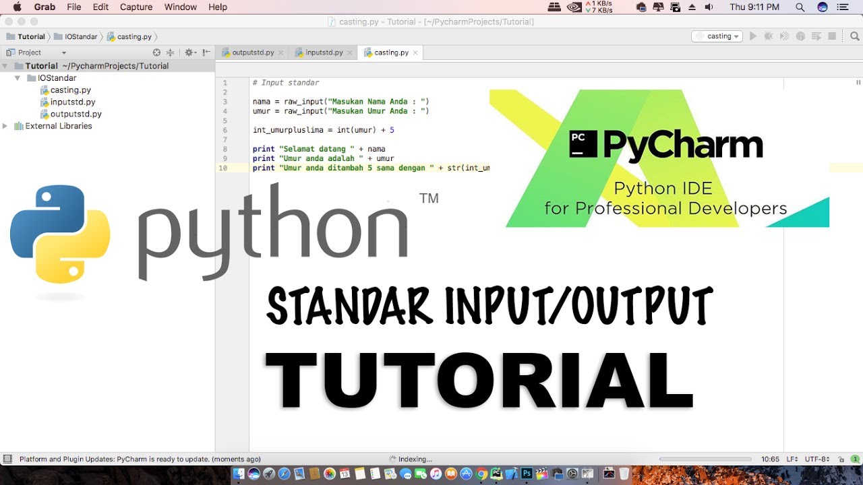Open the casting run configuration dropdown
The width and height of the screenshot is (863, 485).
pos(717,36)
